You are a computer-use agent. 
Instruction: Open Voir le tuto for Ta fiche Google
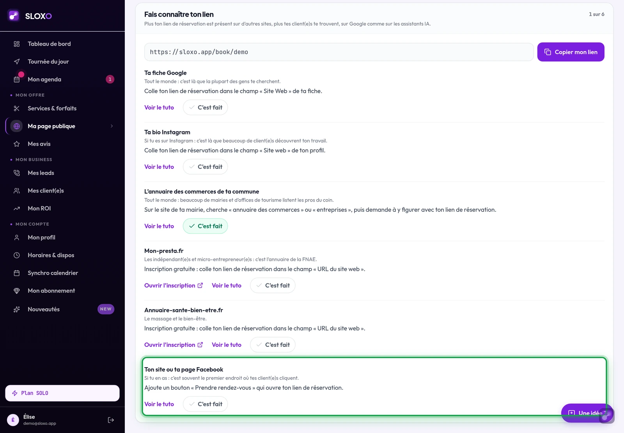tap(159, 108)
